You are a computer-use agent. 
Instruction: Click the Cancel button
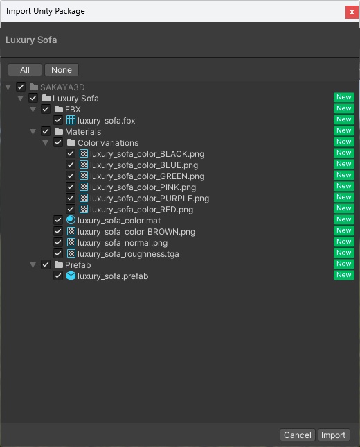click(x=298, y=435)
